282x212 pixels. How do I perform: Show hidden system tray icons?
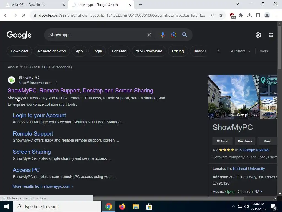pyautogui.click(x=233, y=206)
